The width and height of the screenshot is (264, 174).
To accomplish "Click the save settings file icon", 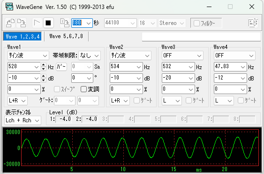I will coord(22,23).
